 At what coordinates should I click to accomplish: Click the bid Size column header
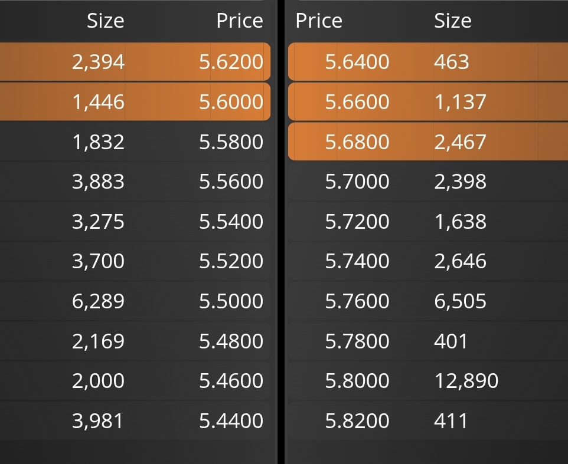coord(106,21)
